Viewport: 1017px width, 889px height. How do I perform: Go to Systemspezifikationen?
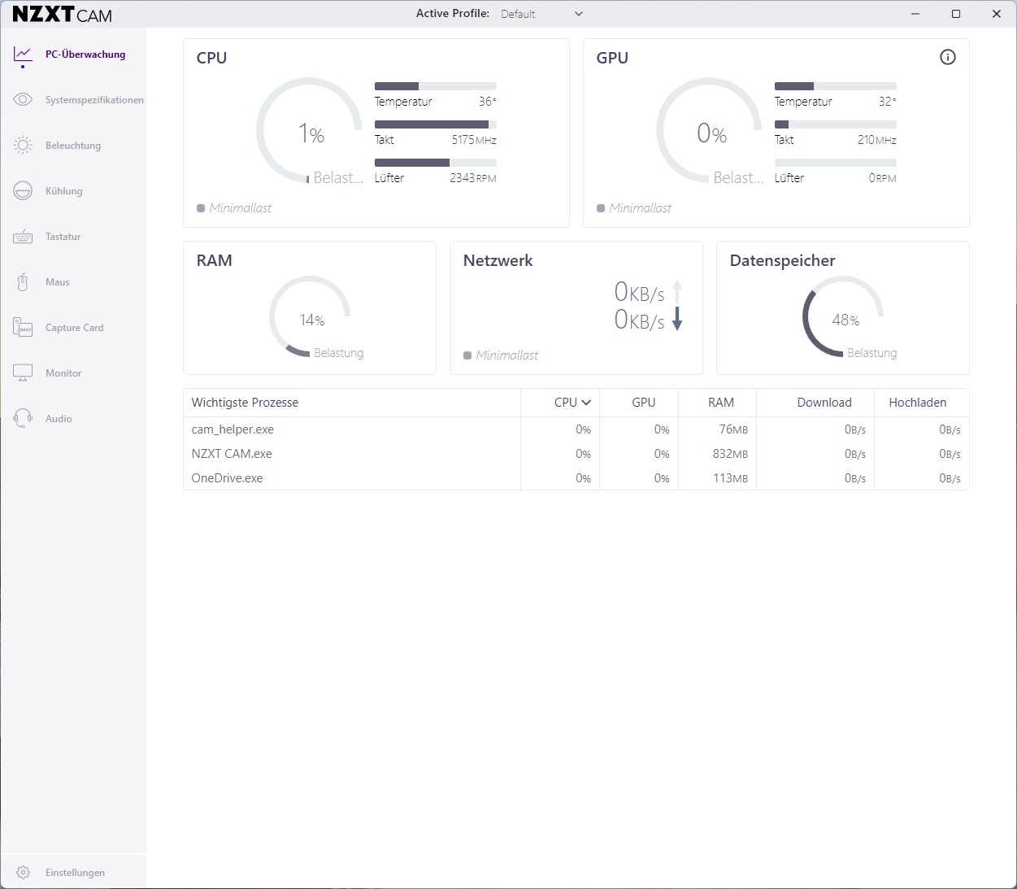pos(94,100)
